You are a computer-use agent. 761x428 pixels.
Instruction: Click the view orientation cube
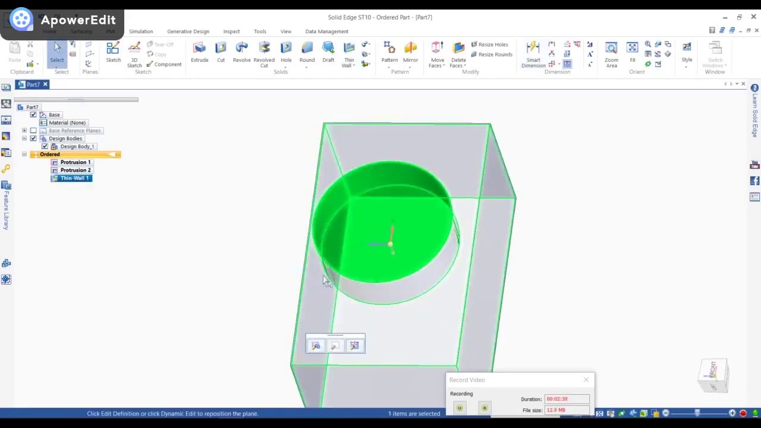[x=713, y=374]
